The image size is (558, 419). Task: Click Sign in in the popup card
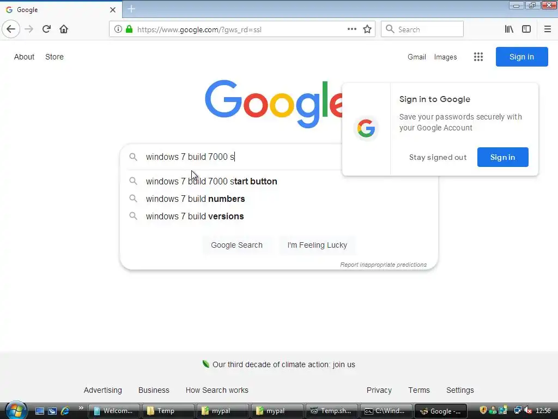tap(502, 157)
